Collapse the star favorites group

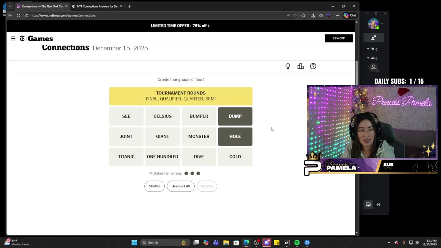pos(368,49)
